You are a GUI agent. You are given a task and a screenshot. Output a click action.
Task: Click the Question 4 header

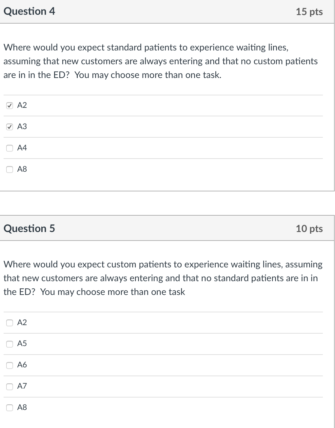pyautogui.click(x=30, y=11)
